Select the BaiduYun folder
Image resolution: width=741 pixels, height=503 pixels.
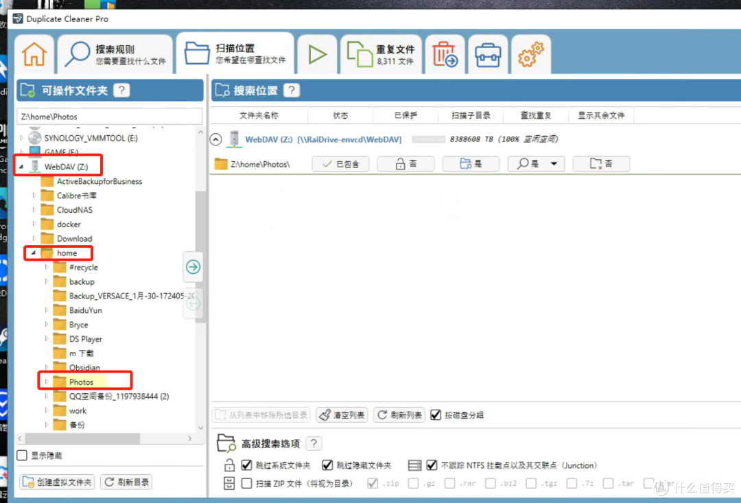point(86,310)
